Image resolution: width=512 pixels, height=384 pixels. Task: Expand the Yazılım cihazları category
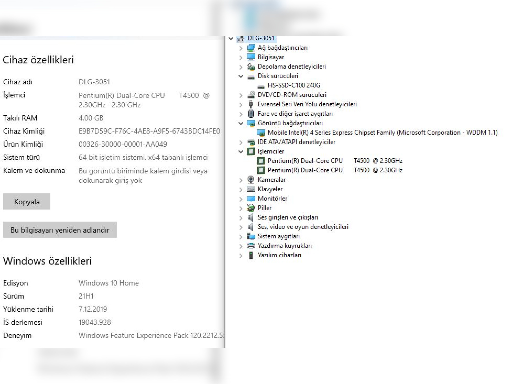pos(241,255)
